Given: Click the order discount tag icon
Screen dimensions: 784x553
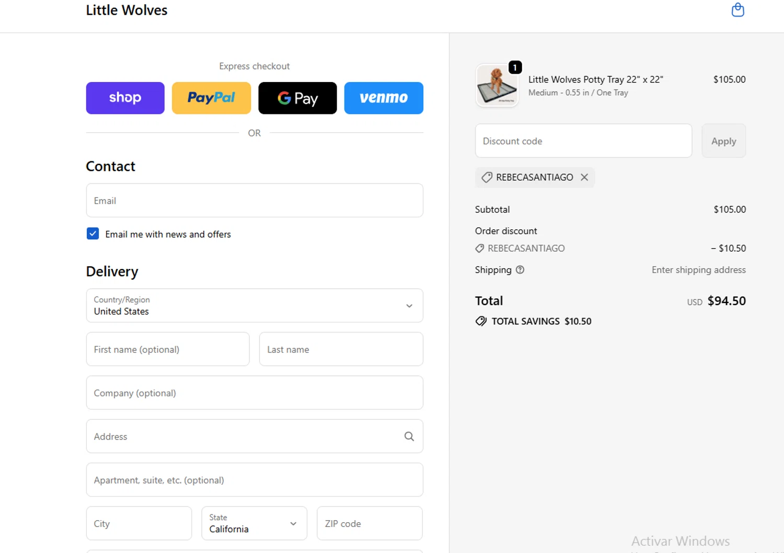Looking at the screenshot, I should point(479,249).
